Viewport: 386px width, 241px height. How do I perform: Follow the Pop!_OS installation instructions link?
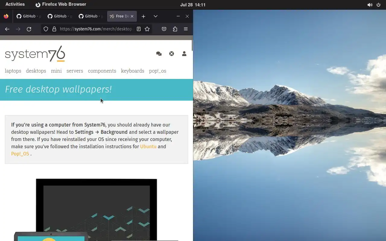pyautogui.click(x=20, y=154)
